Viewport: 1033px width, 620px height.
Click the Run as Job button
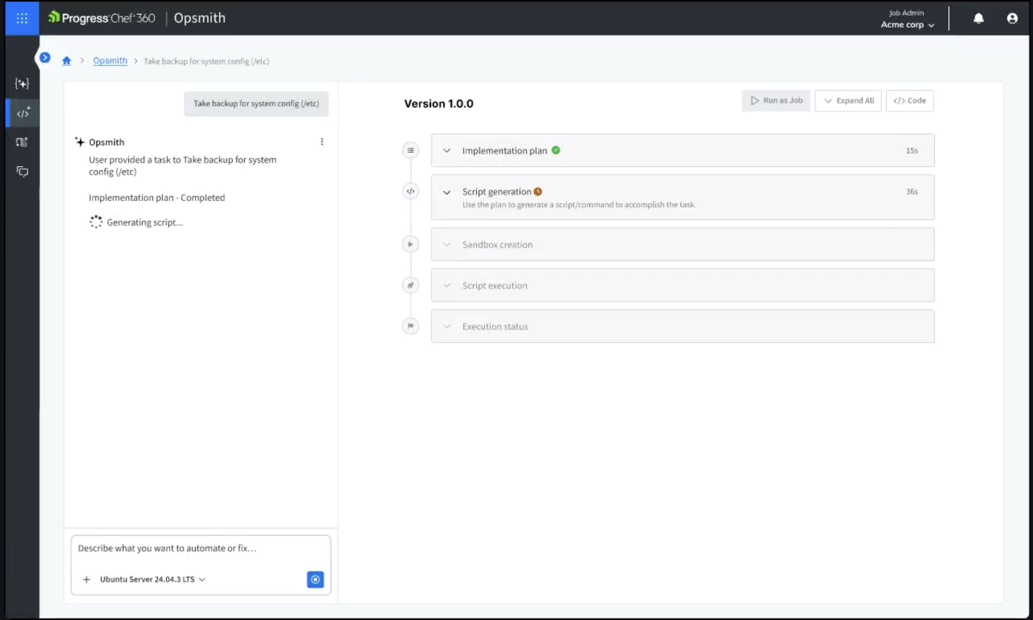coord(776,101)
